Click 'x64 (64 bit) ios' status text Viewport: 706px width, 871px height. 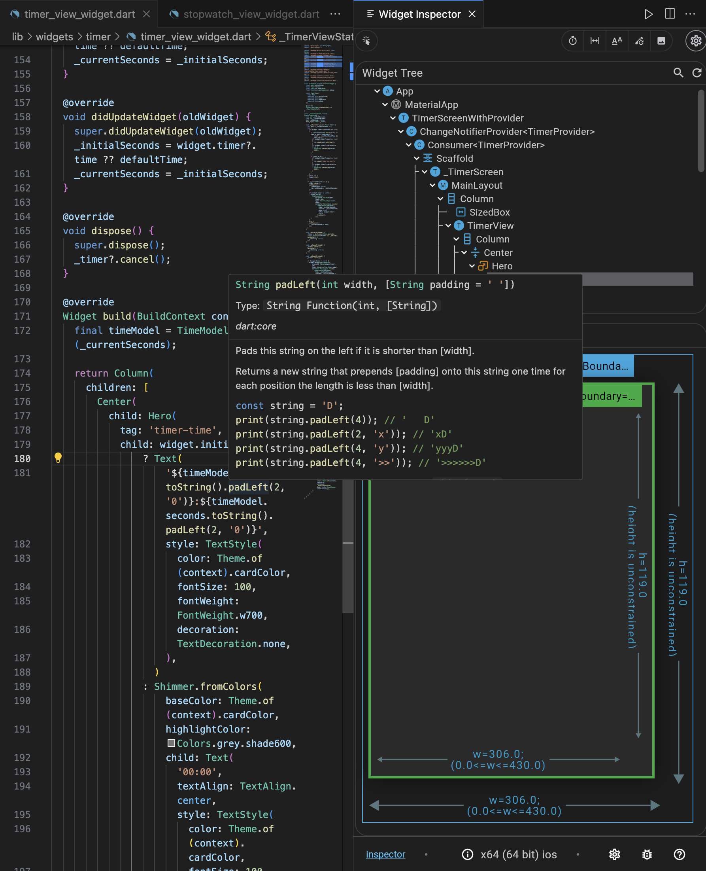tap(519, 854)
